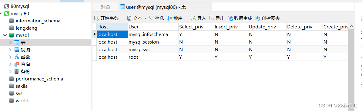This screenshot has width=362, height=111.
Task: Switch to the Objects (对象) tab
Action: click(x=106, y=7)
